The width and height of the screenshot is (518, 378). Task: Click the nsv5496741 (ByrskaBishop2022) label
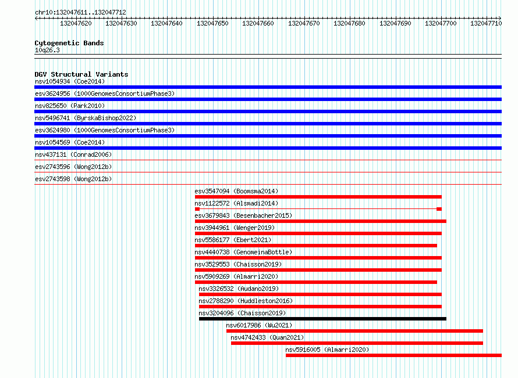click(x=86, y=118)
